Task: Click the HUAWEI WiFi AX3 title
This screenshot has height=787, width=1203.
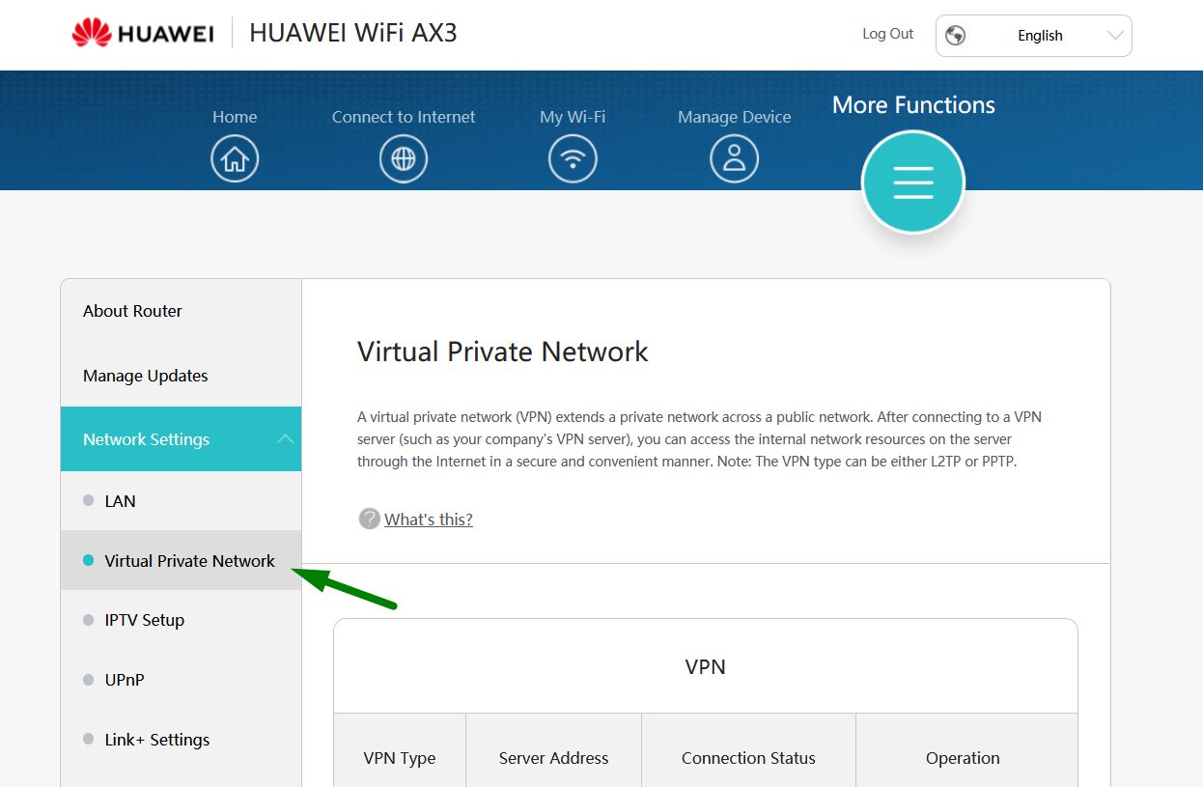Action: coord(353,33)
